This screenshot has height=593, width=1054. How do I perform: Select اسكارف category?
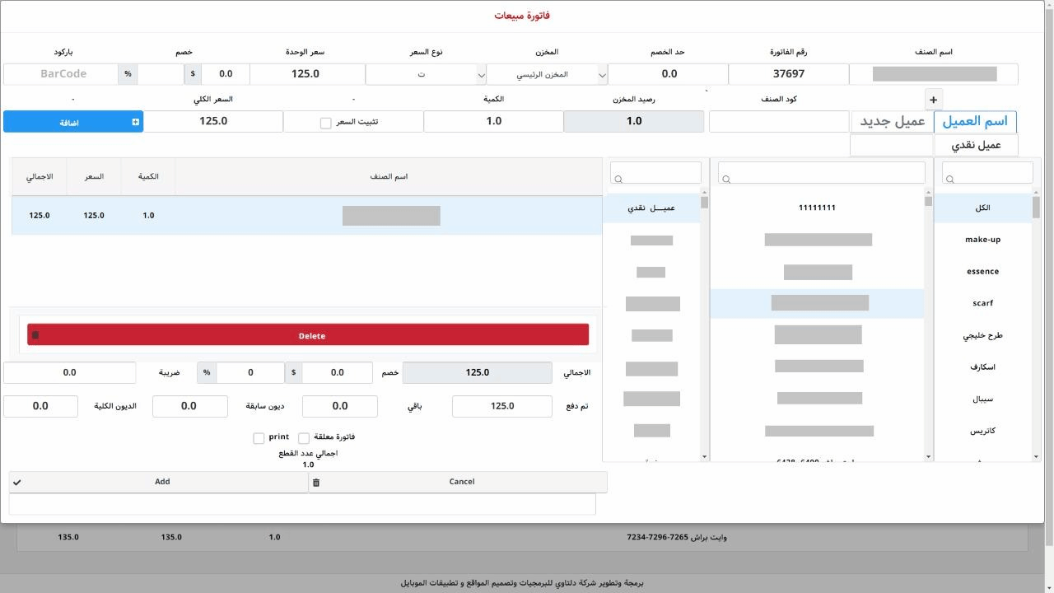coord(982,367)
